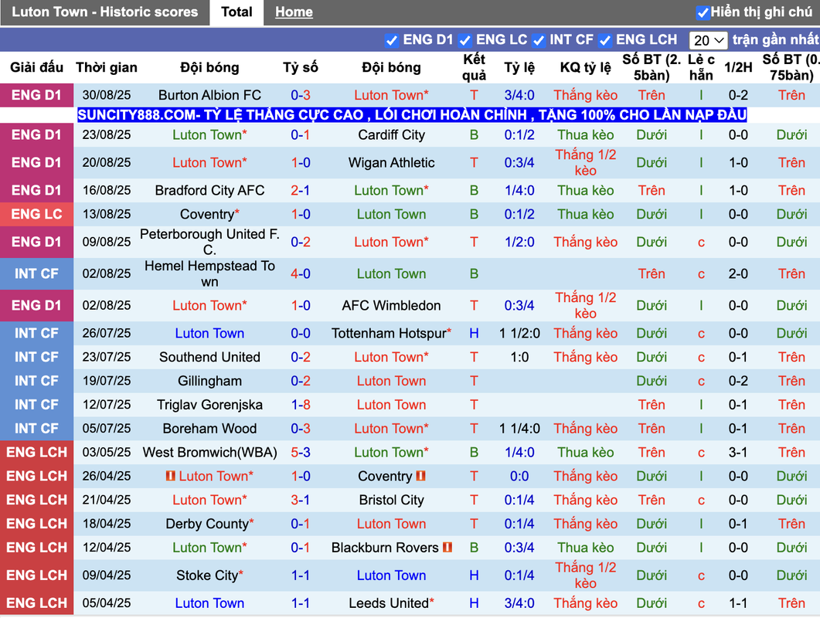This screenshot has height=618, width=820.
Task: Open the 20 recent matches dropdown
Action: point(708,40)
